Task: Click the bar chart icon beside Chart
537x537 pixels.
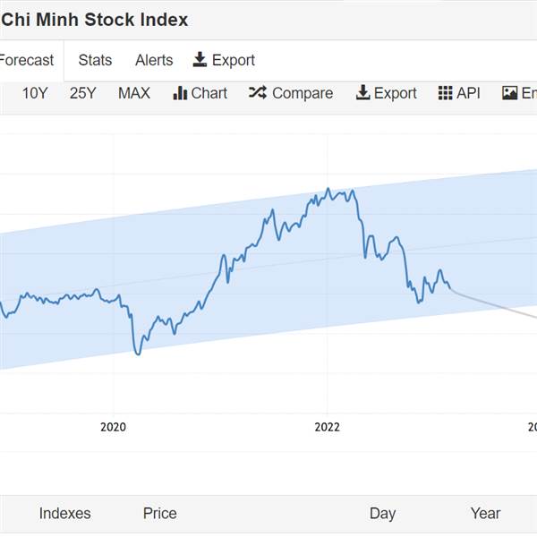Action: [180, 93]
